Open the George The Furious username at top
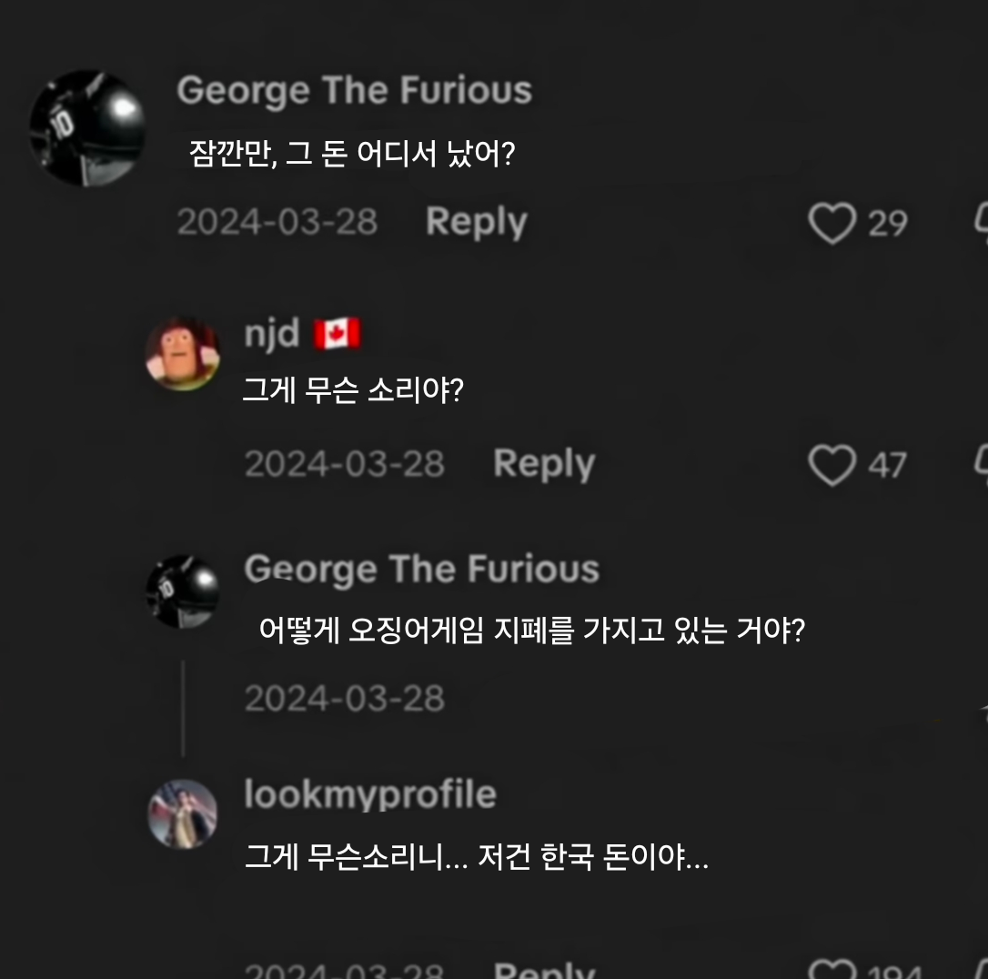988x979 pixels. click(355, 90)
